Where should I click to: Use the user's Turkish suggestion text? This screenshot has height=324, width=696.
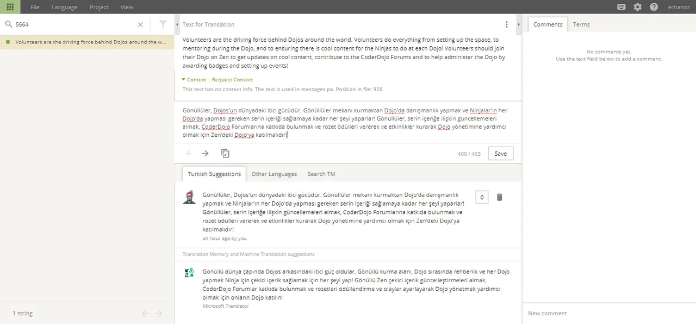point(333,212)
